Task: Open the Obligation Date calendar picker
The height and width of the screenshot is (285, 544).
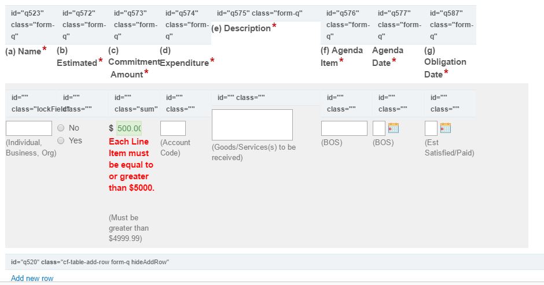Action: click(x=446, y=128)
